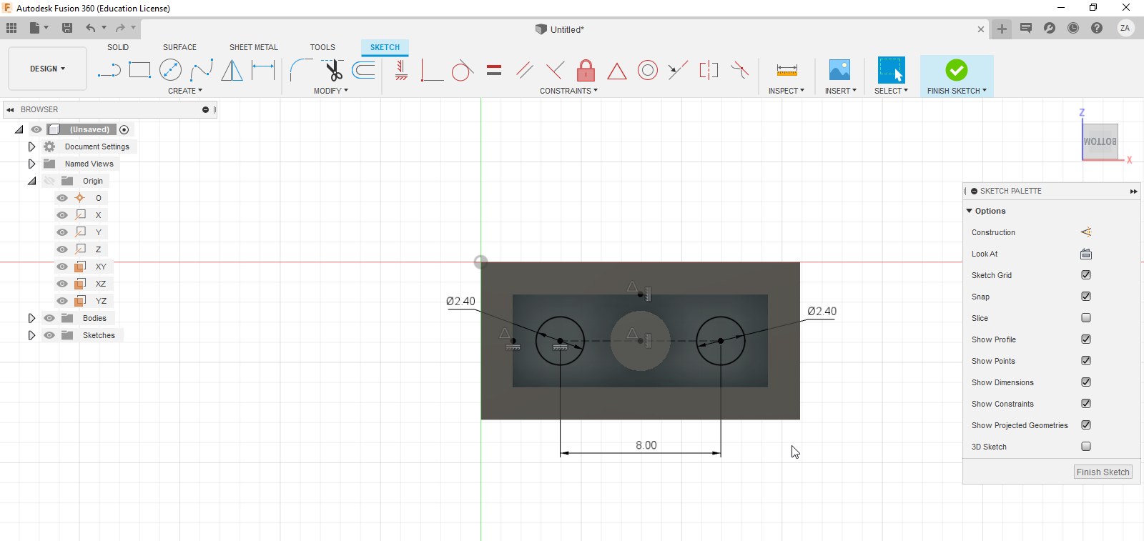Toggle the Show Profile checkbox
This screenshot has width=1144, height=541.
click(1086, 339)
